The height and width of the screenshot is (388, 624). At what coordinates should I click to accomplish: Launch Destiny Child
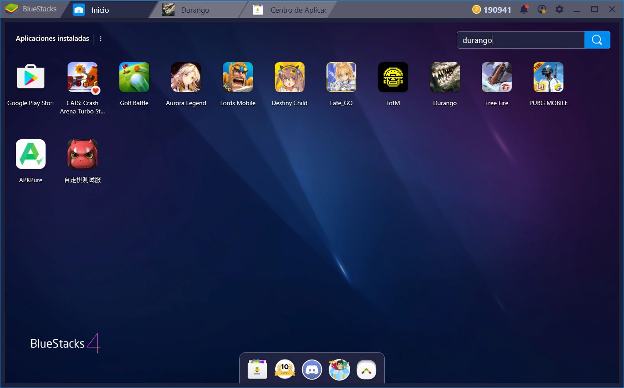coord(290,77)
